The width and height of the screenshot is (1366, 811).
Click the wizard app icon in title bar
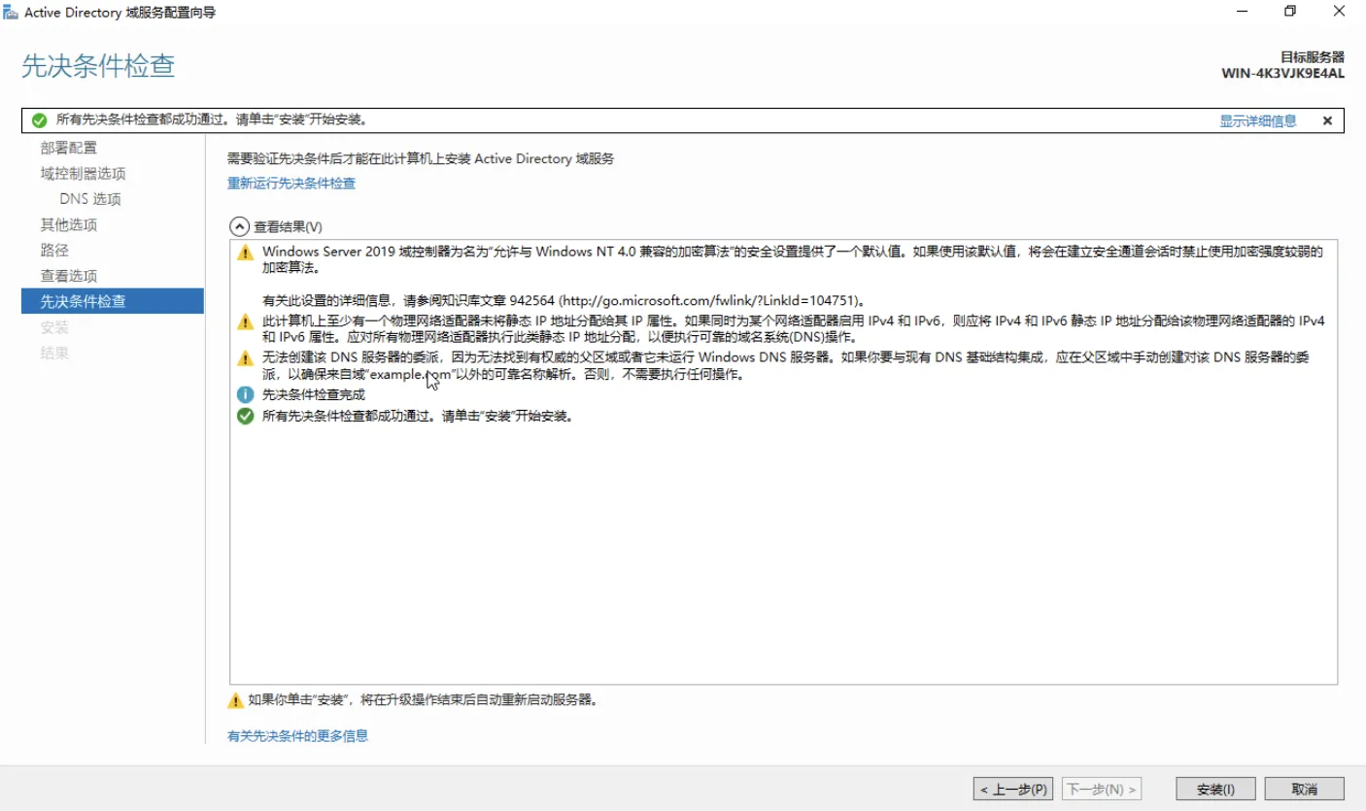[x=11, y=13]
